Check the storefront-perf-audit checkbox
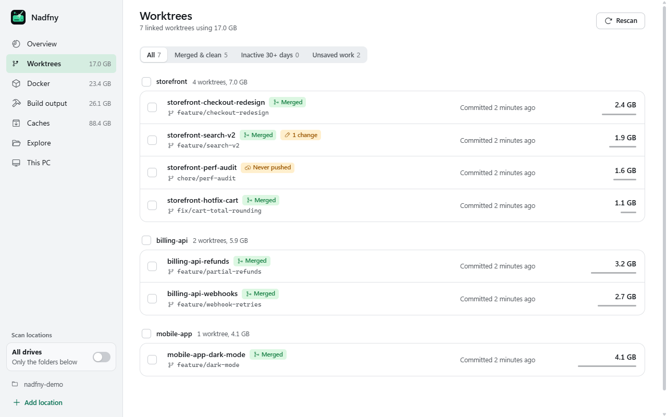This screenshot has width=667, height=417. (152, 173)
